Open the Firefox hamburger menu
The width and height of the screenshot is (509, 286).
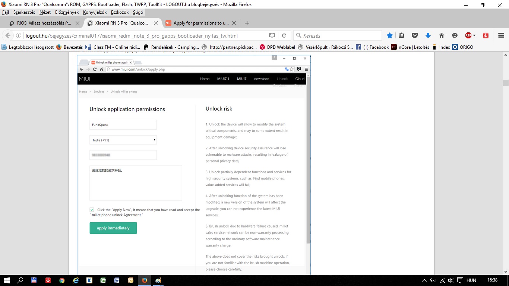tap(501, 35)
